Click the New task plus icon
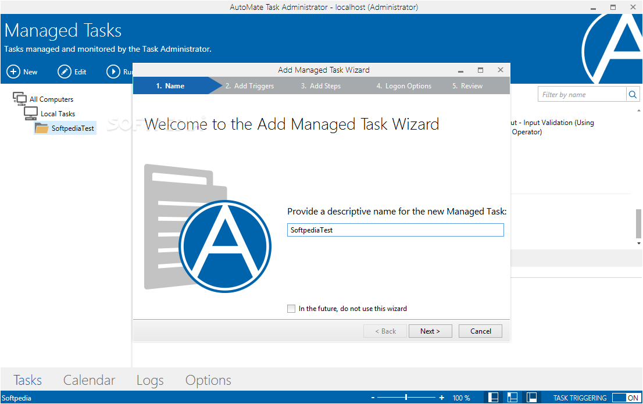Image resolution: width=643 pixels, height=404 pixels. click(x=13, y=71)
